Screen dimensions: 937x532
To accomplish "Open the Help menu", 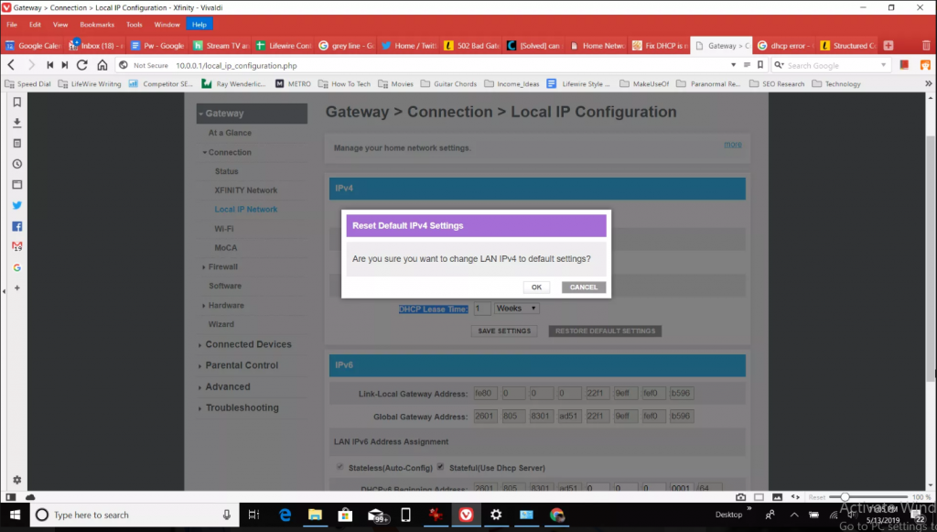I will click(x=199, y=25).
